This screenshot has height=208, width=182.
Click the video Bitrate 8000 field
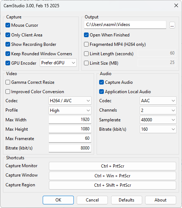pyautogui.click(x=70, y=148)
